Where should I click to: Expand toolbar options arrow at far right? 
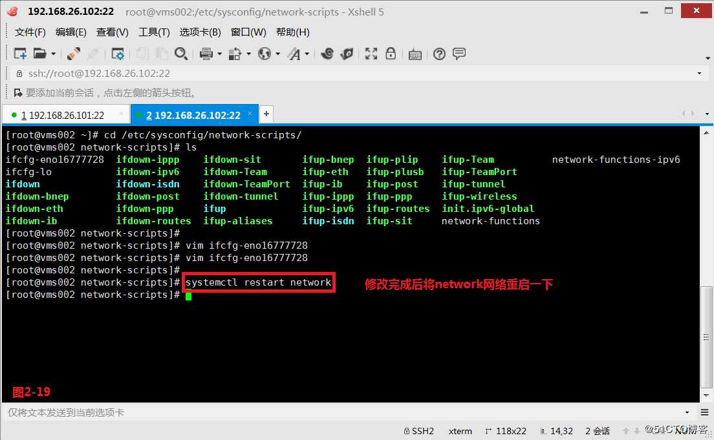point(708,58)
